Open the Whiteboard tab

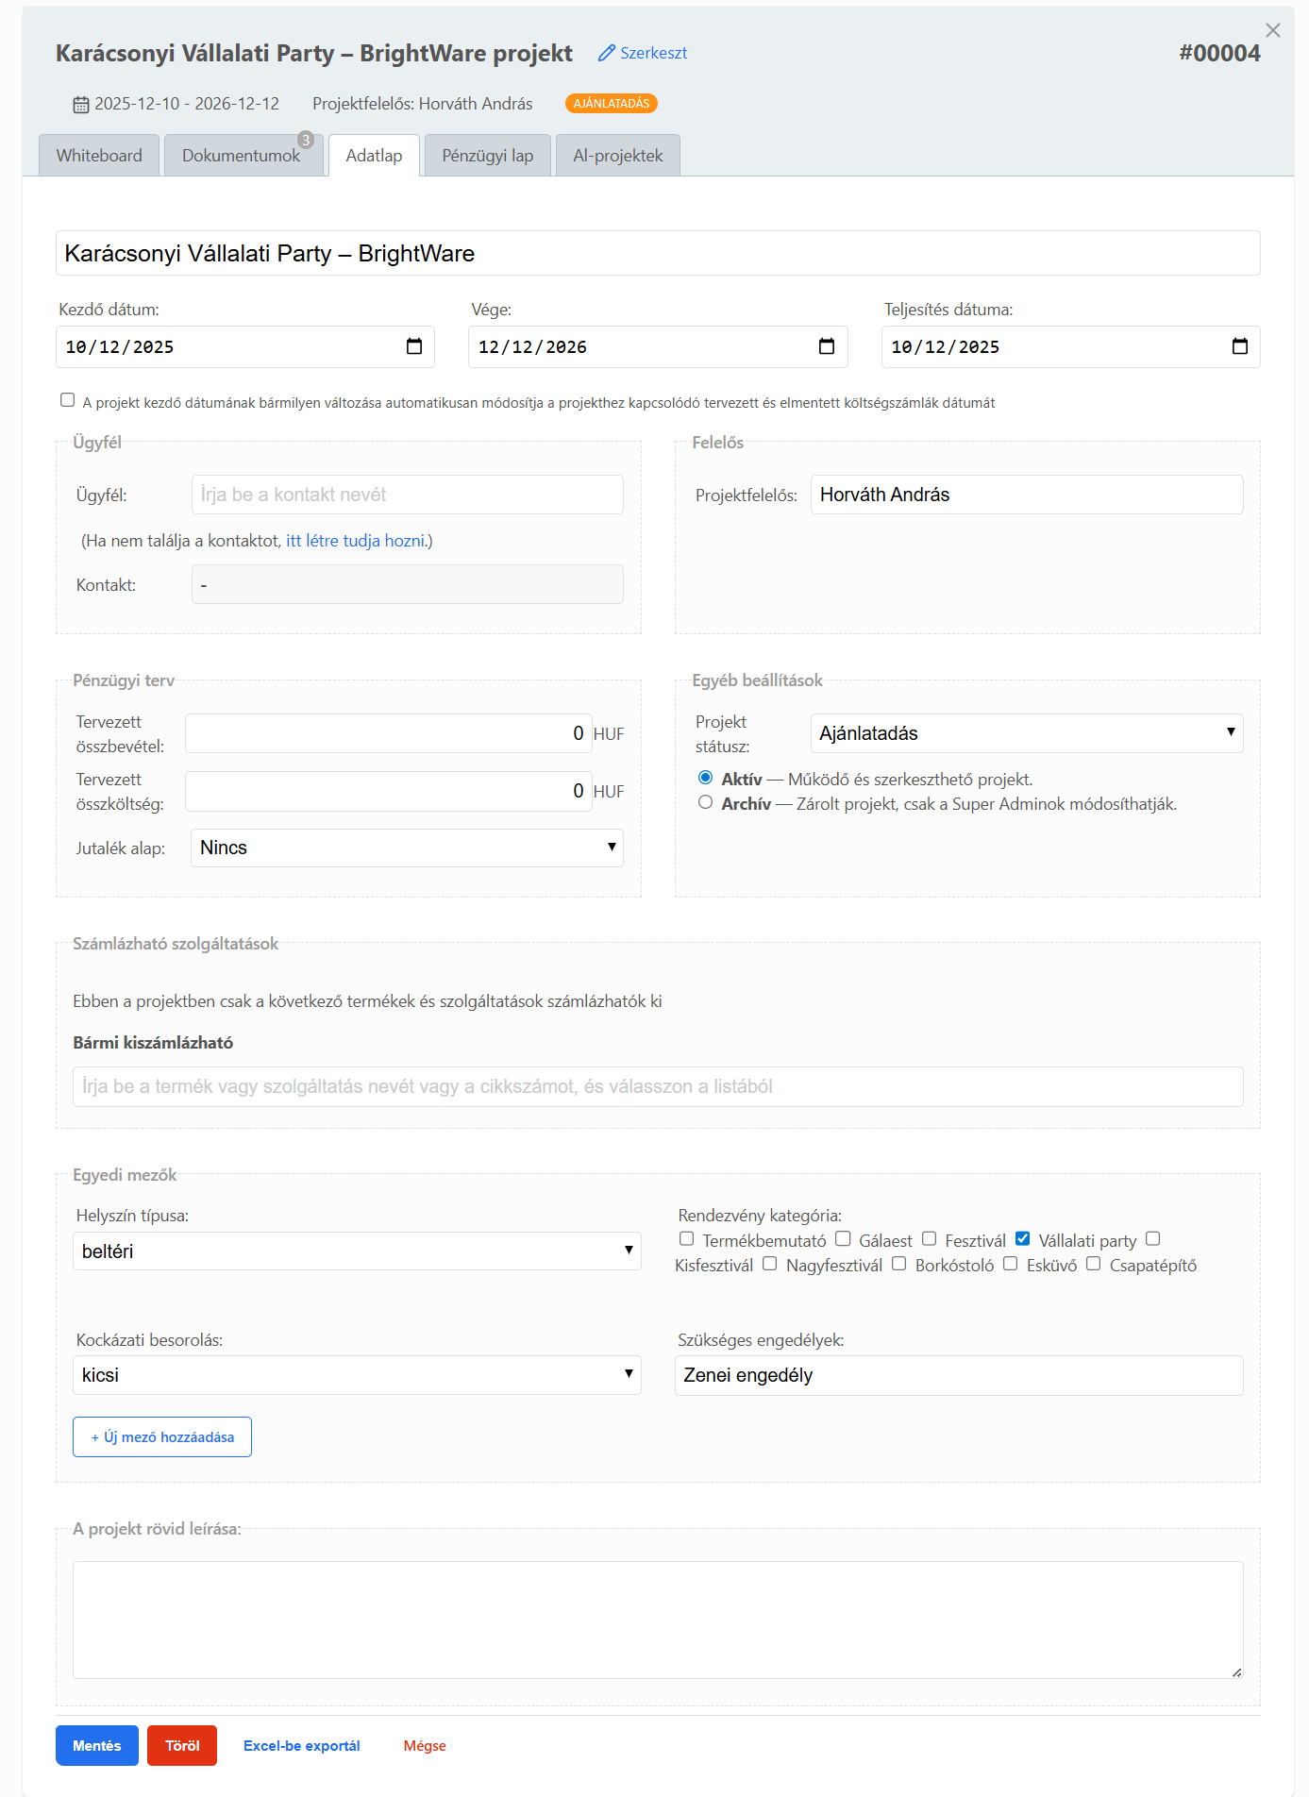tap(99, 156)
